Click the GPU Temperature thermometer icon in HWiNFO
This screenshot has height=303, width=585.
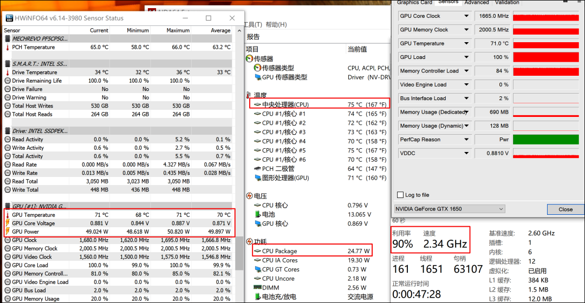point(8,215)
